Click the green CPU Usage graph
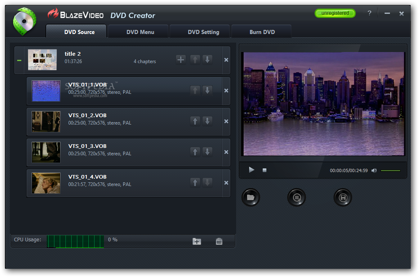The height and width of the screenshot is (277, 419). pos(75,241)
